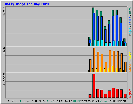Click day 23 on the x-axis

click(x=94, y=101)
